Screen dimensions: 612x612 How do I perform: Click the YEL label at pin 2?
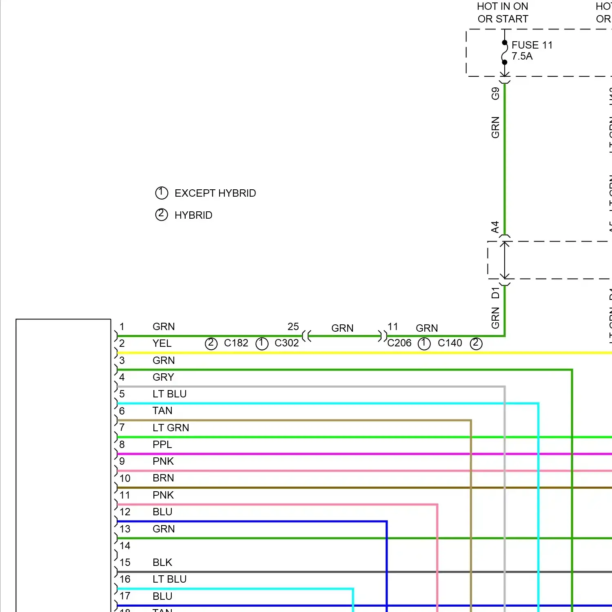[x=162, y=344]
